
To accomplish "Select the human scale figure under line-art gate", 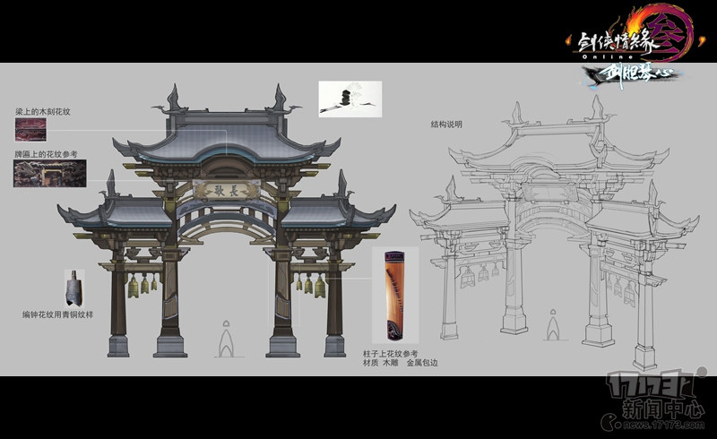I will click(552, 324).
